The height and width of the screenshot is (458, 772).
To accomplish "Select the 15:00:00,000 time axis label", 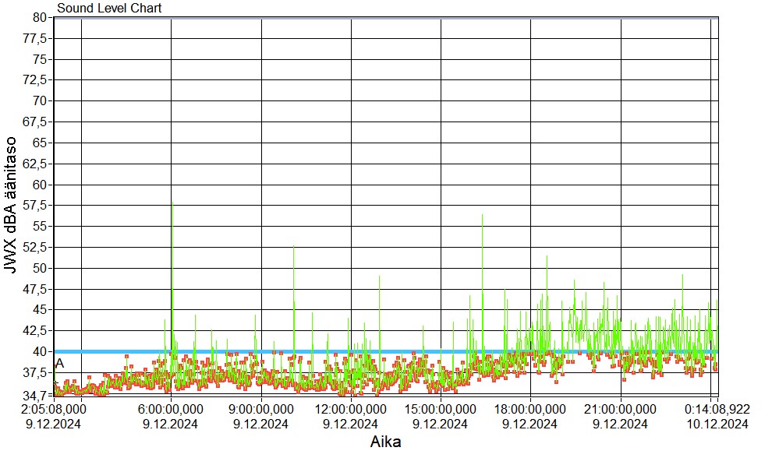I will pyautogui.click(x=441, y=410).
